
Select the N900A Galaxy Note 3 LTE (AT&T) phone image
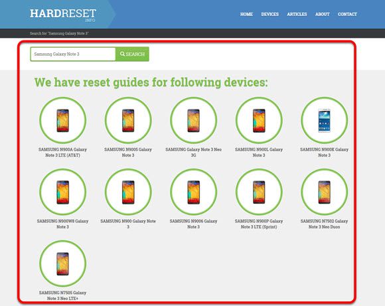(x=63, y=120)
